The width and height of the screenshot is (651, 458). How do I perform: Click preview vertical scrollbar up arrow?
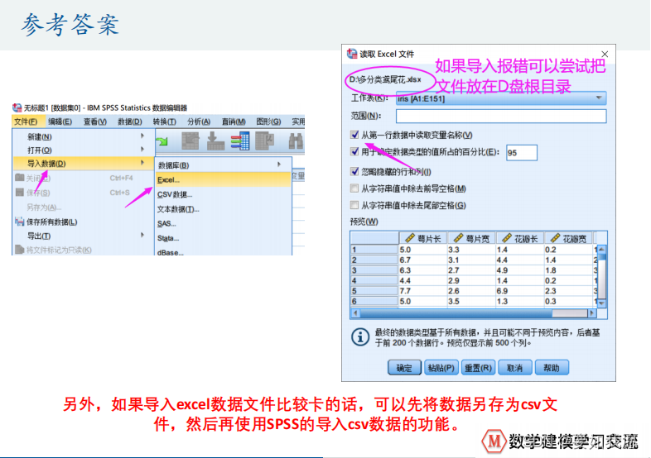pos(601,249)
